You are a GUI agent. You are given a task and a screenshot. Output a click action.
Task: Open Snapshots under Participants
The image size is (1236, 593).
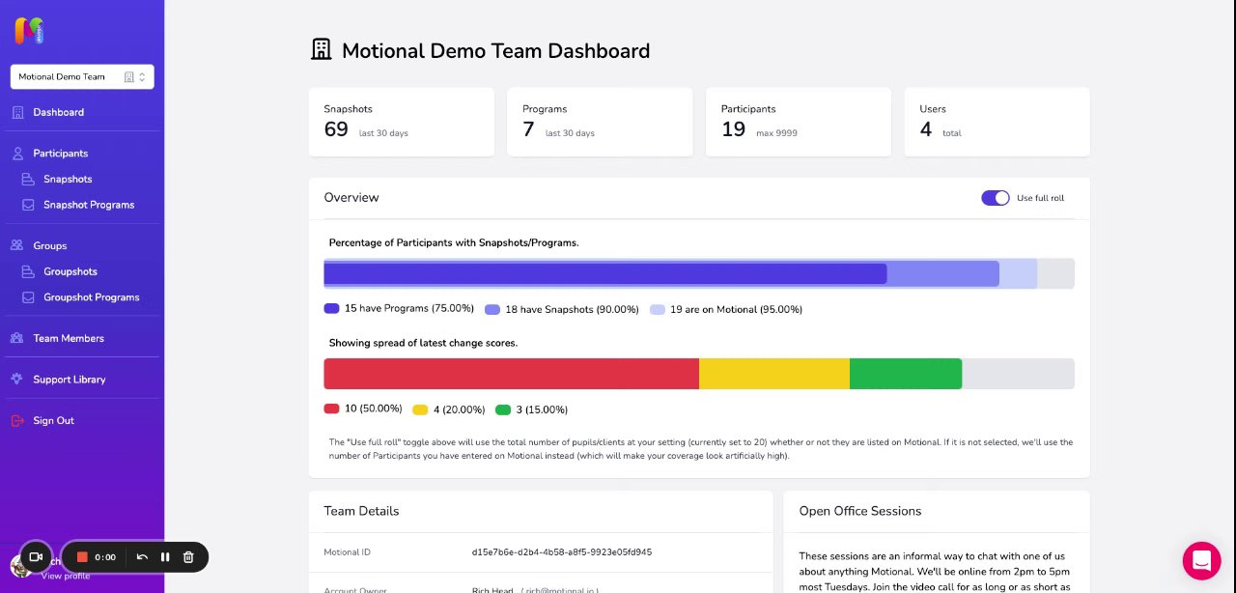[68, 179]
